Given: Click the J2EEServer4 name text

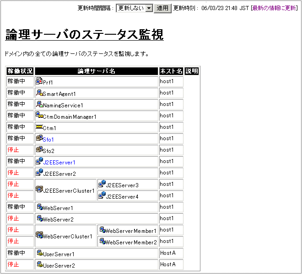Looking at the screenshot, I should click(122, 197).
